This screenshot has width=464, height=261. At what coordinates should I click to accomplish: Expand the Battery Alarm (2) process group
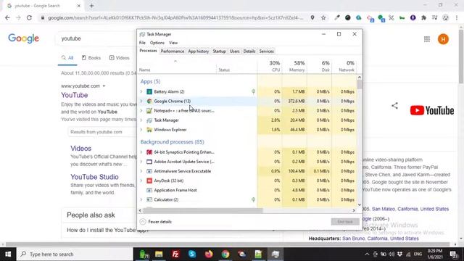coord(141,92)
